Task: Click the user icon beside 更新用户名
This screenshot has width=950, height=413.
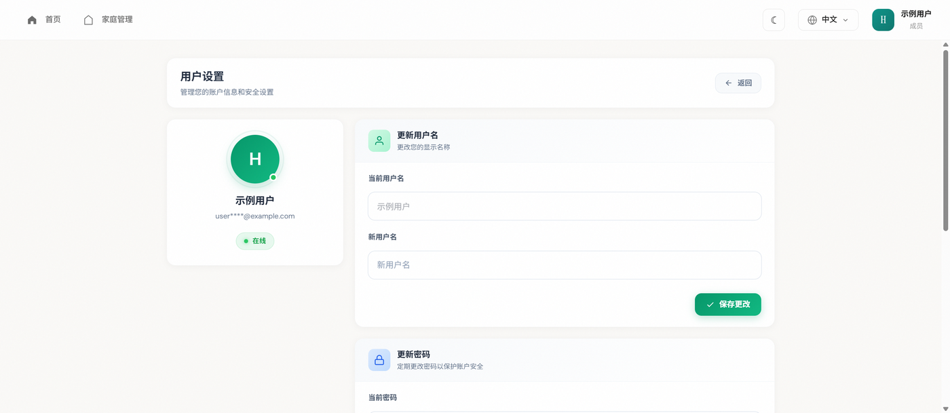Action: click(x=379, y=140)
